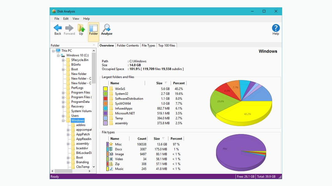Screen dimensions: 332x186
Task: Click the yellow WinSxS color swatch
Action: click(105, 89)
